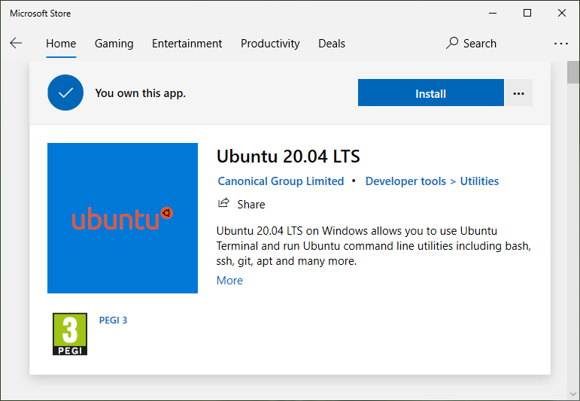Image resolution: width=580 pixels, height=401 pixels.
Task: Minimize the Microsoft Store window
Action: 493,13
